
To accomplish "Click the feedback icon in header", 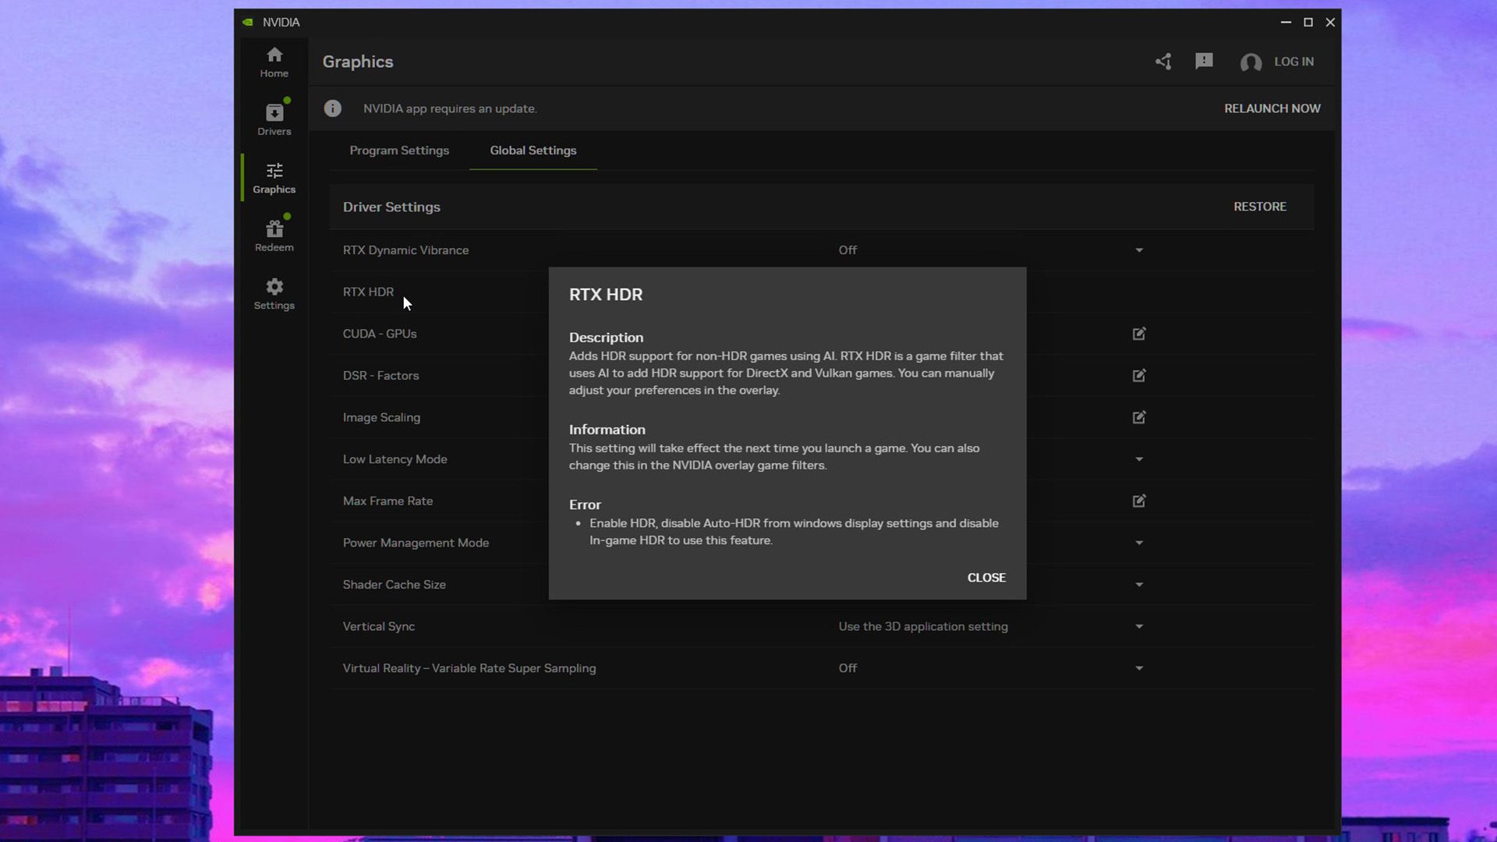I will 1204,61.
